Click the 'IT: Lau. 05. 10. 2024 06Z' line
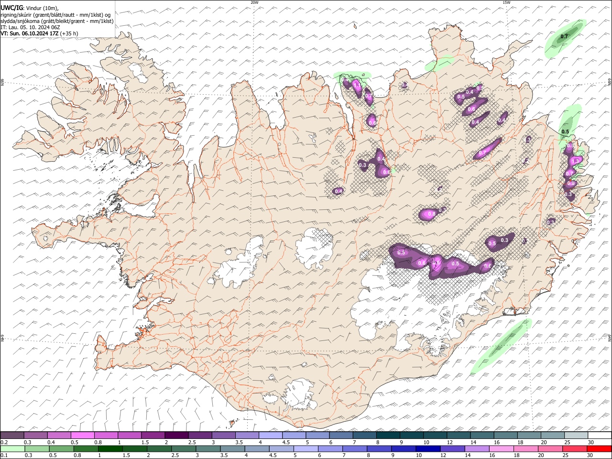 [x=31, y=27]
